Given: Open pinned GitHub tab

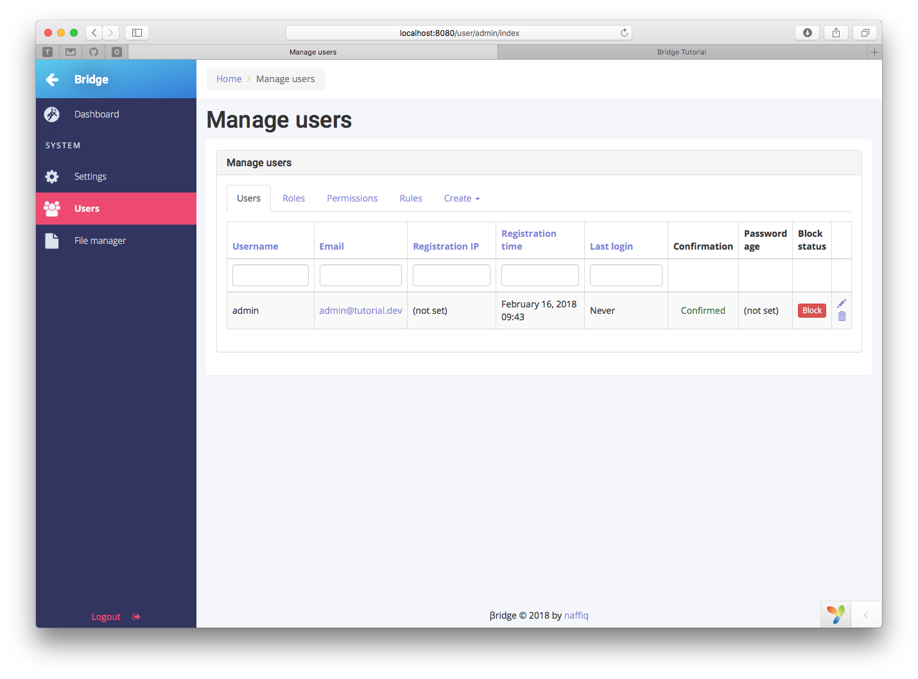Looking at the screenshot, I should pyautogui.click(x=94, y=52).
